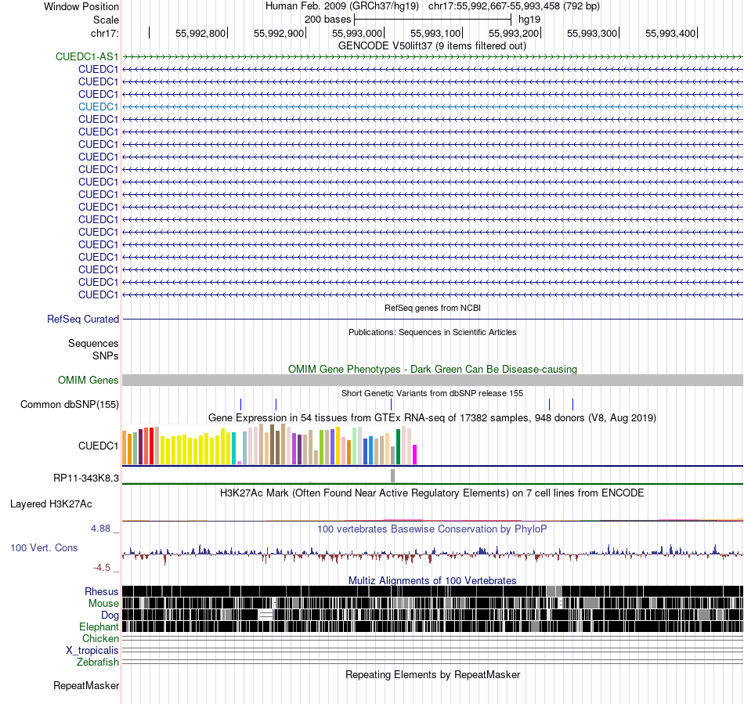Select the Dog alignment row label

(x=110, y=616)
